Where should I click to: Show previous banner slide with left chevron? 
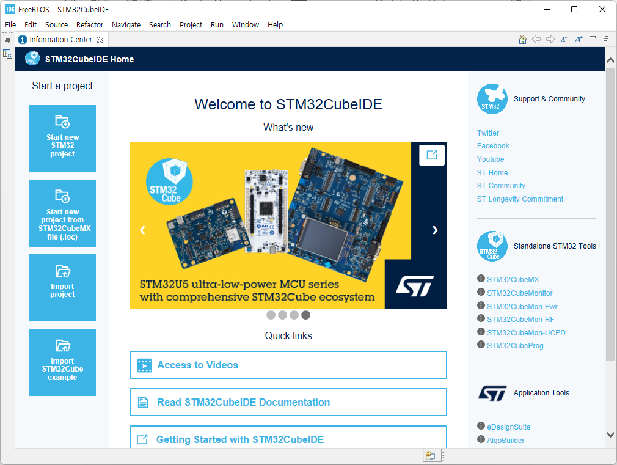click(143, 230)
